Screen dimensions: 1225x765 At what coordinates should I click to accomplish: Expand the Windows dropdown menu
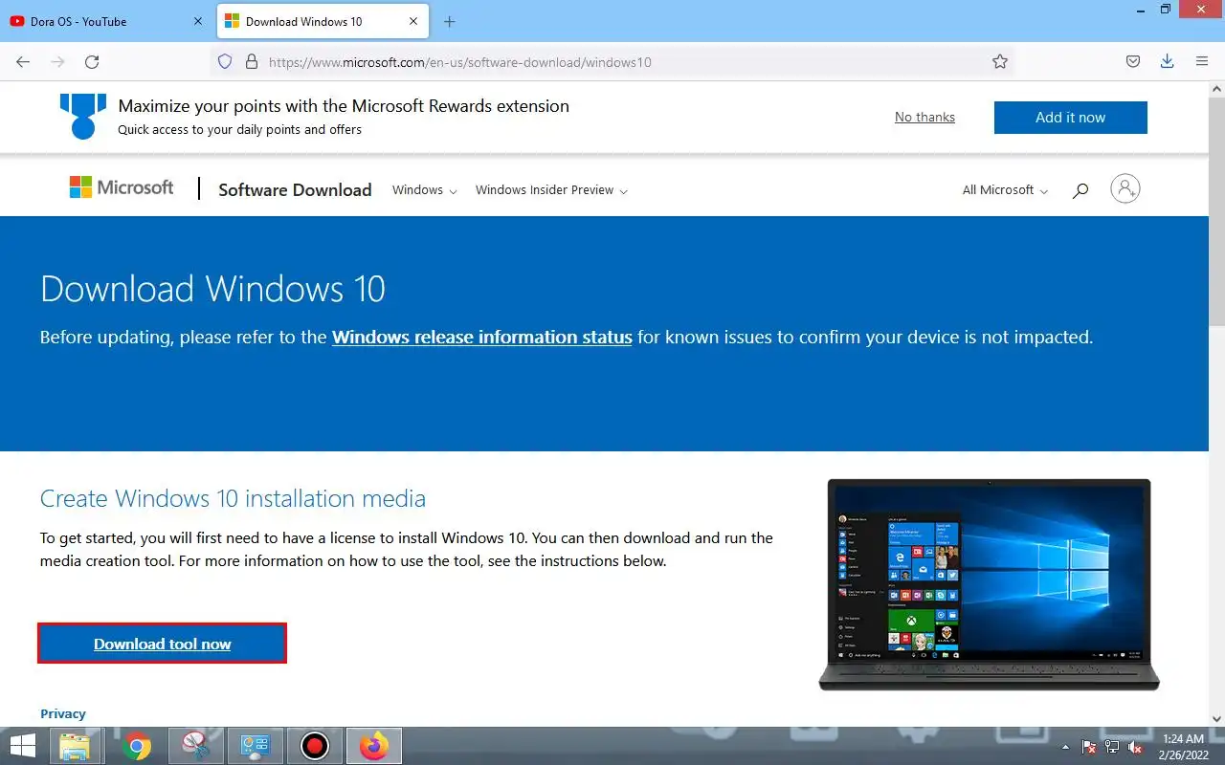424,190
